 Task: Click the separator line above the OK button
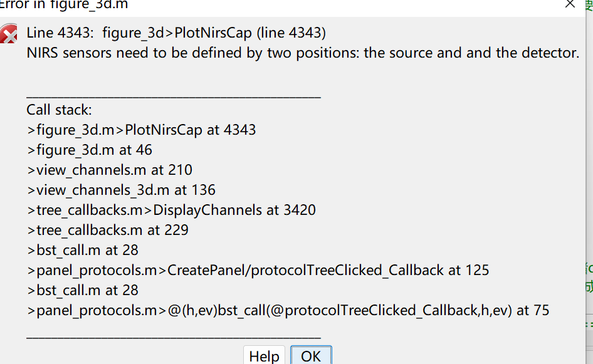coord(174,336)
